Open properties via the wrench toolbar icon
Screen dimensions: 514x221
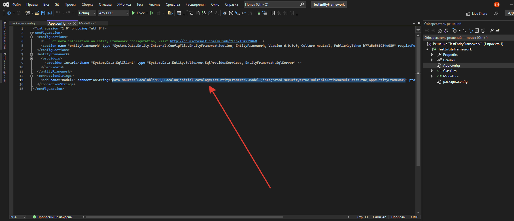pyautogui.click(x=492, y=31)
